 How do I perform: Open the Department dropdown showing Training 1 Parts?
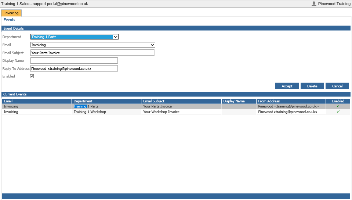pos(75,37)
